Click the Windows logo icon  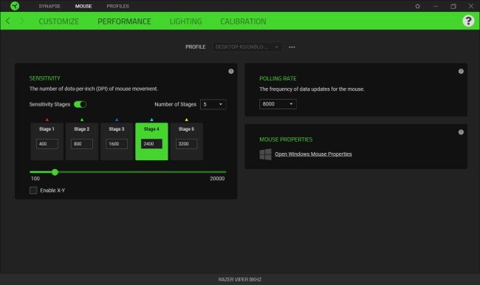(x=265, y=154)
